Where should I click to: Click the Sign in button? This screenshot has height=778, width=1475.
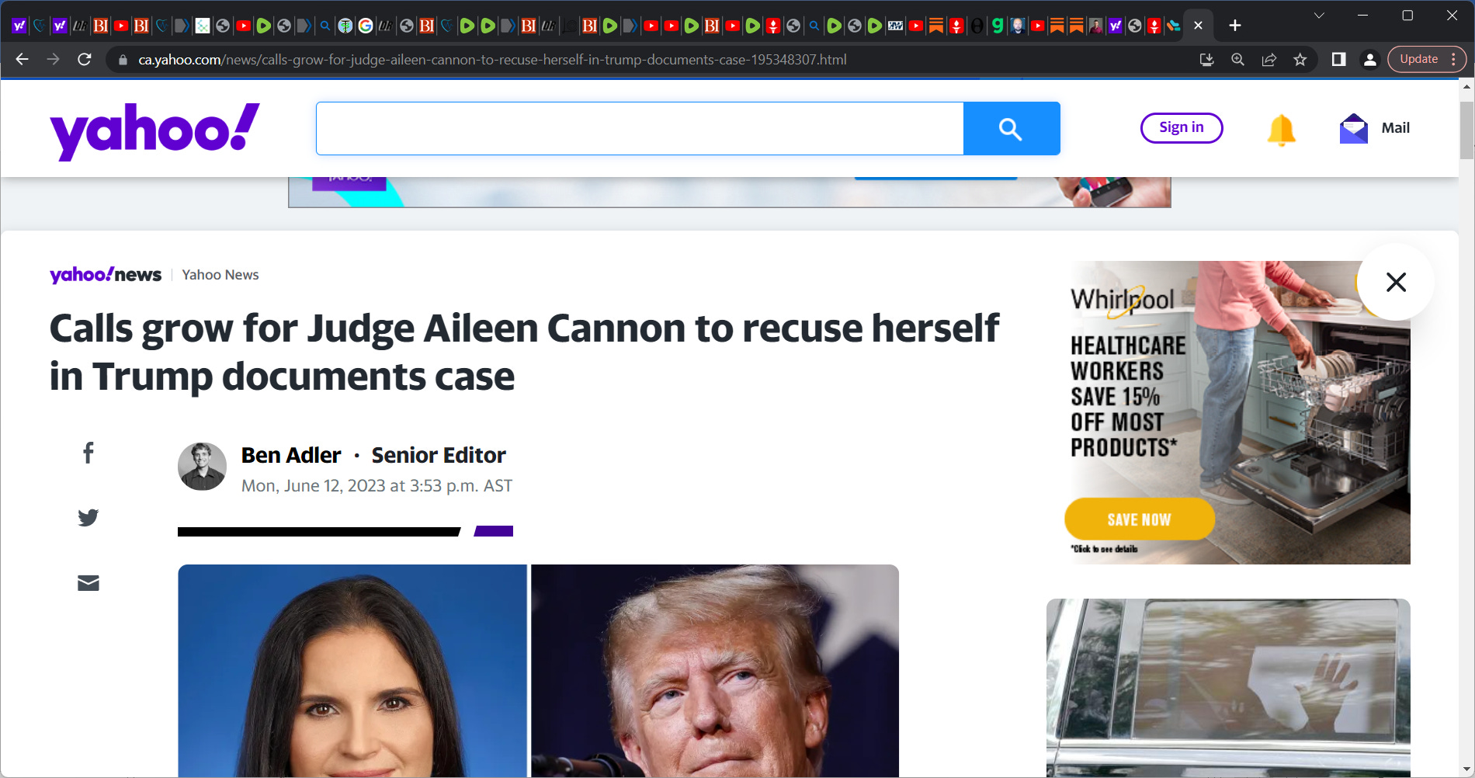pos(1182,128)
